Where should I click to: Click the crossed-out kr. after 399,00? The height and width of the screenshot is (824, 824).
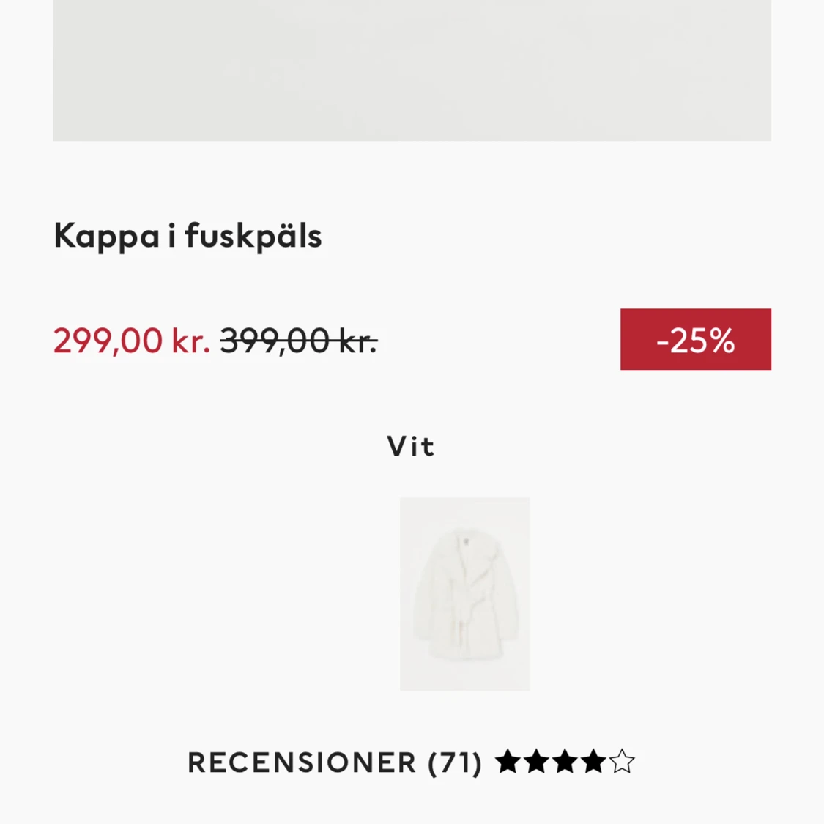(358, 341)
